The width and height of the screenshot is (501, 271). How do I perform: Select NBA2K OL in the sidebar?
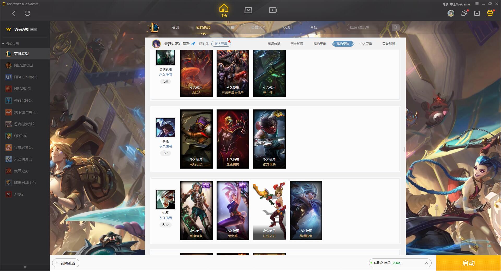pos(25,89)
